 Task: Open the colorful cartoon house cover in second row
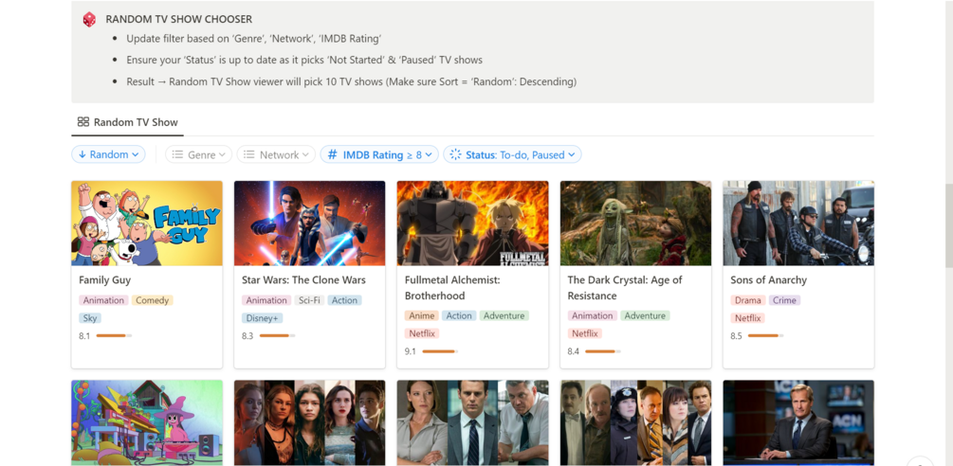tap(147, 423)
